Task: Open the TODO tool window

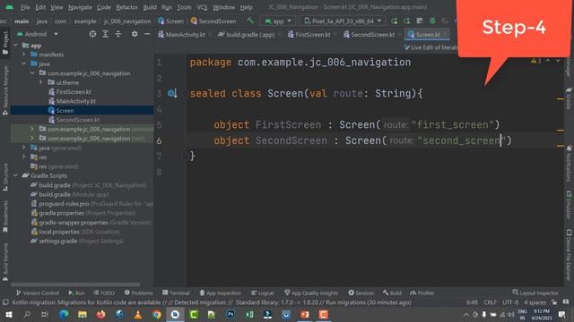Action: (x=104, y=293)
